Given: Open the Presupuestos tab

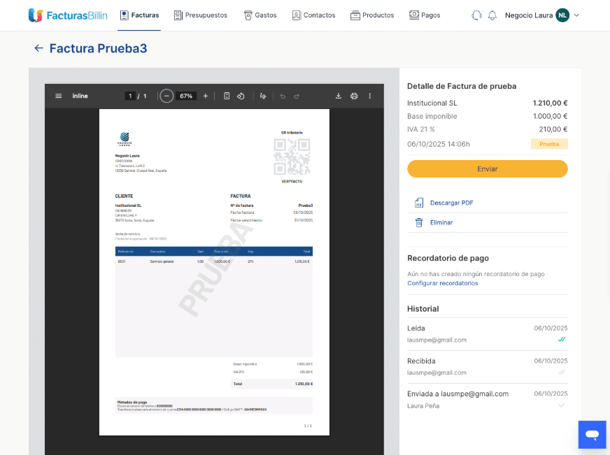Looking at the screenshot, I should coord(201,15).
